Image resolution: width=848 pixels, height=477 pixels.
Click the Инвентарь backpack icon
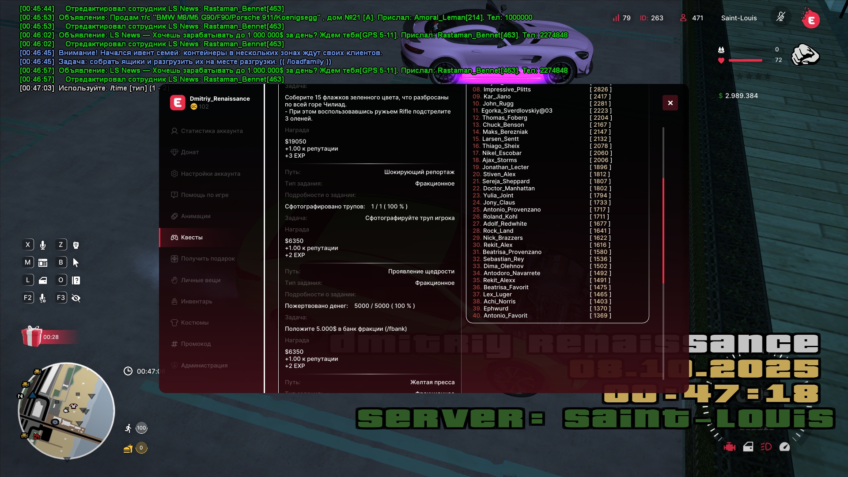[x=174, y=301]
